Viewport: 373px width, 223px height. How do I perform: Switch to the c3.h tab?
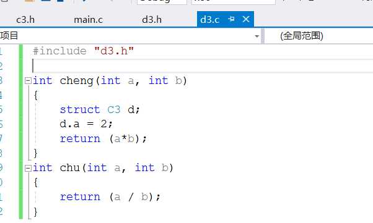click(25, 19)
